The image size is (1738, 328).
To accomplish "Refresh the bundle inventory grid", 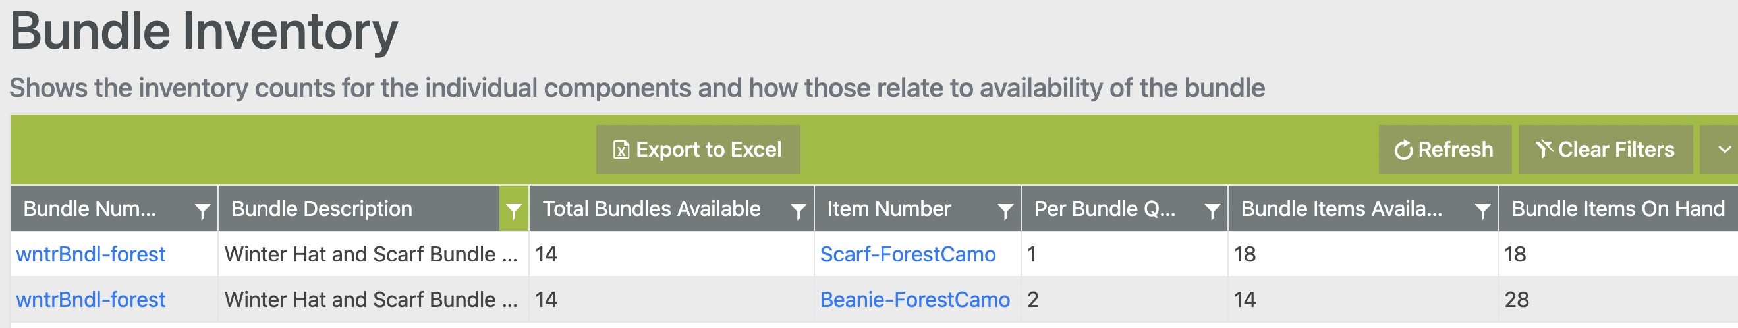I will (1444, 149).
